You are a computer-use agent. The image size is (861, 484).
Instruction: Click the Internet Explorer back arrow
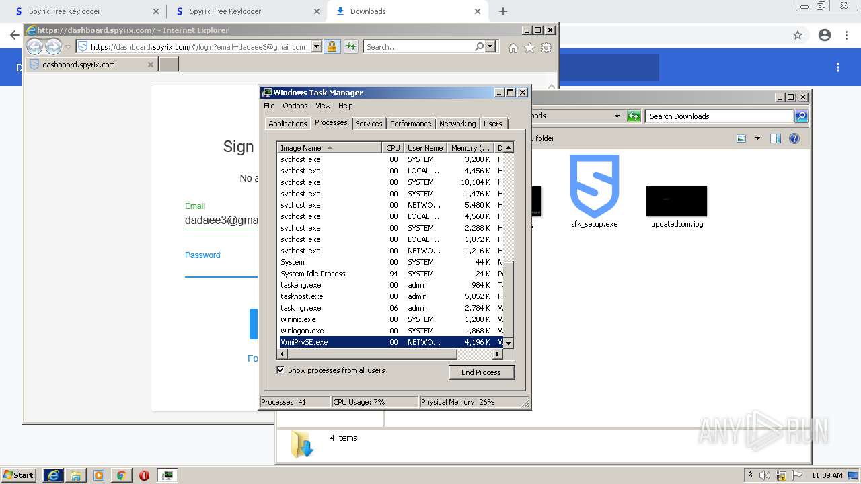click(34, 46)
